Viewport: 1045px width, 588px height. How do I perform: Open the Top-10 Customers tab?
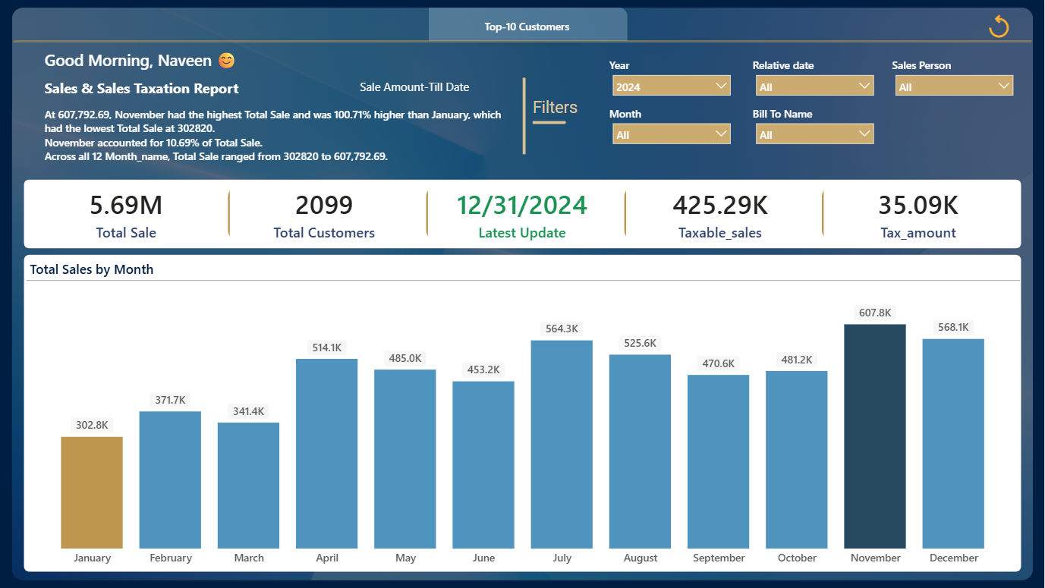527,26
